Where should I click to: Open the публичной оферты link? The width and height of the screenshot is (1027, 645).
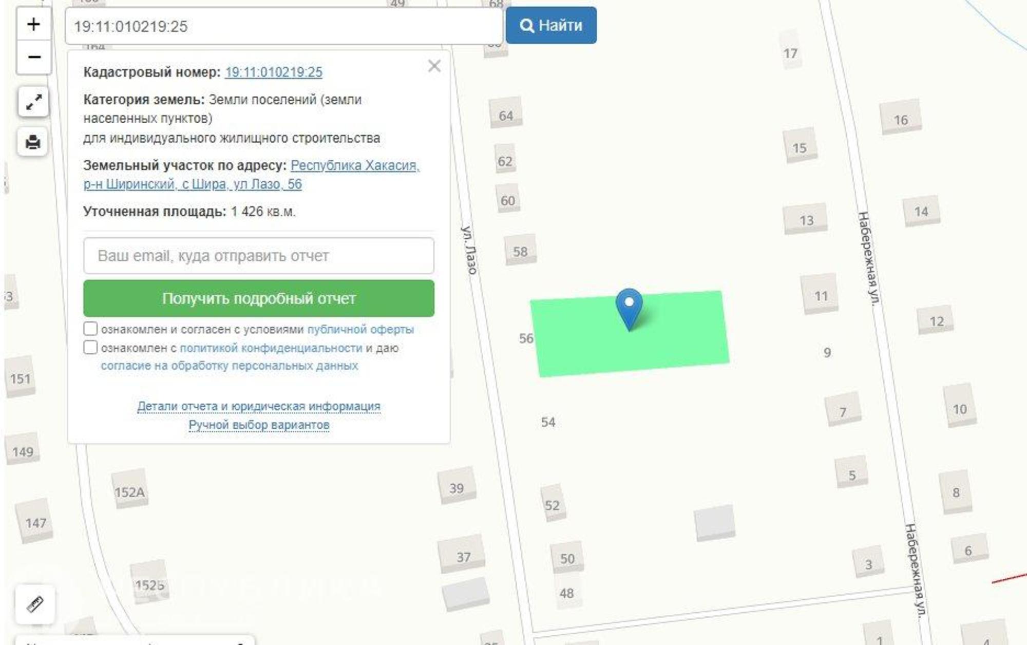tap(360, 329)
